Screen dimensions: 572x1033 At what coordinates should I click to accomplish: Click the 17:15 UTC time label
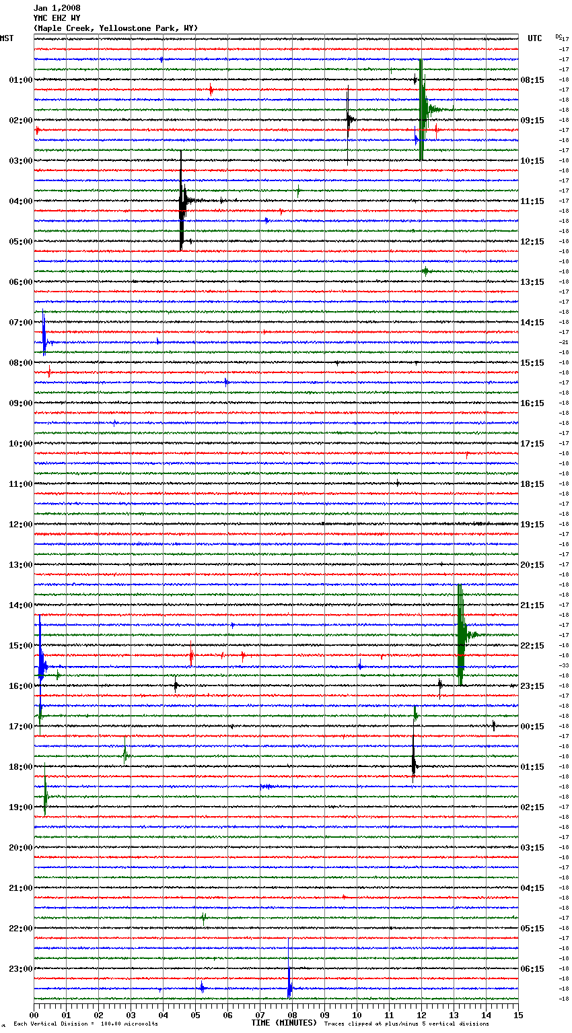pos(532,444)
